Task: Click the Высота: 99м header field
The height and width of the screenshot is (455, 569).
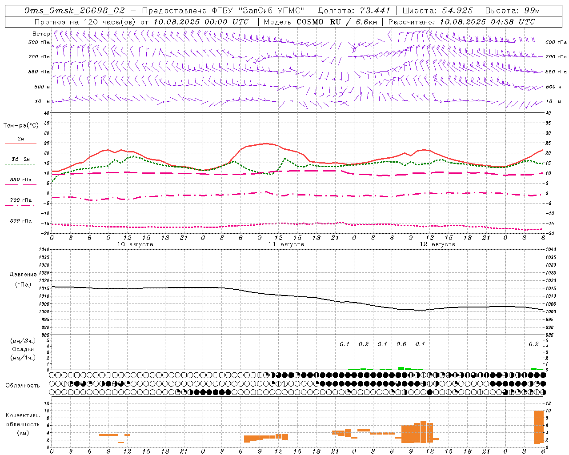Action: (513, 11)
